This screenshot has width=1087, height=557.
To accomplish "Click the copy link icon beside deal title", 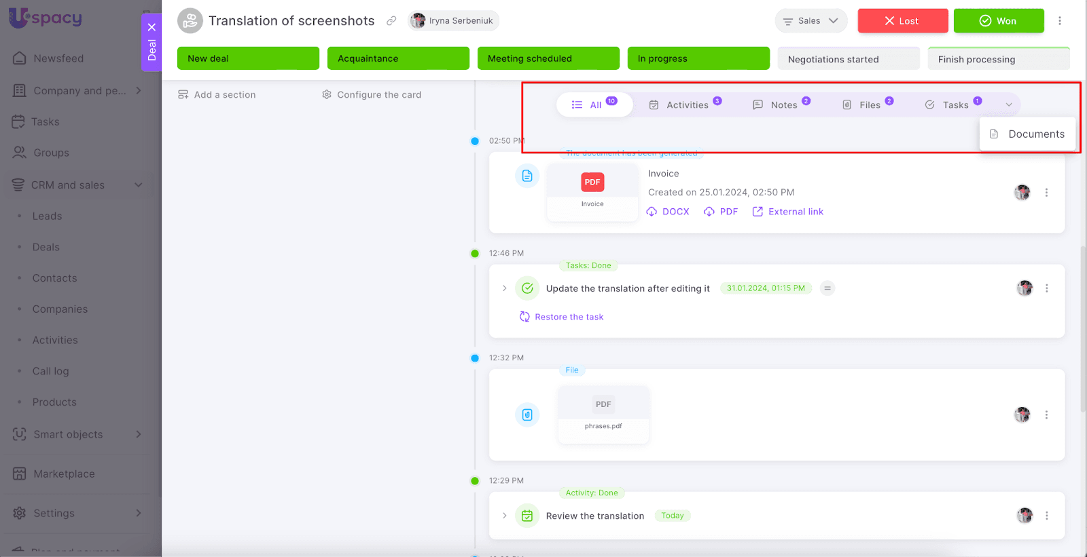I will click(391, 21).
